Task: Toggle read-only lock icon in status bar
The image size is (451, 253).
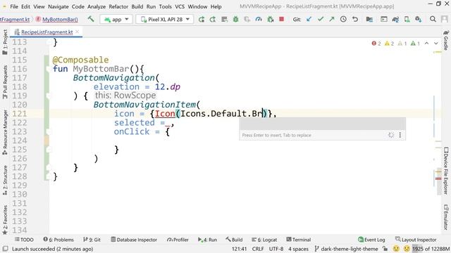Action: click(385, 249)
